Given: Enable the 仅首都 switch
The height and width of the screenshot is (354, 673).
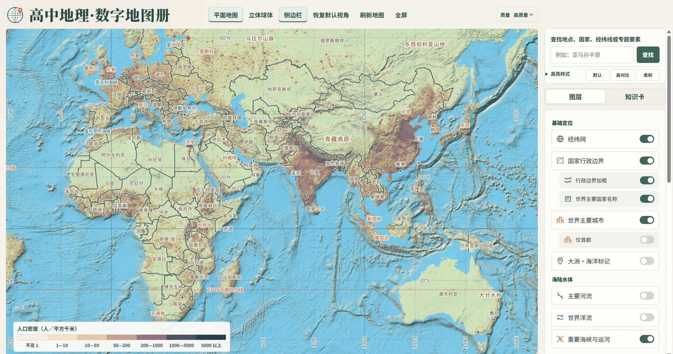Looking at the screenshot, I should (647, 240).
